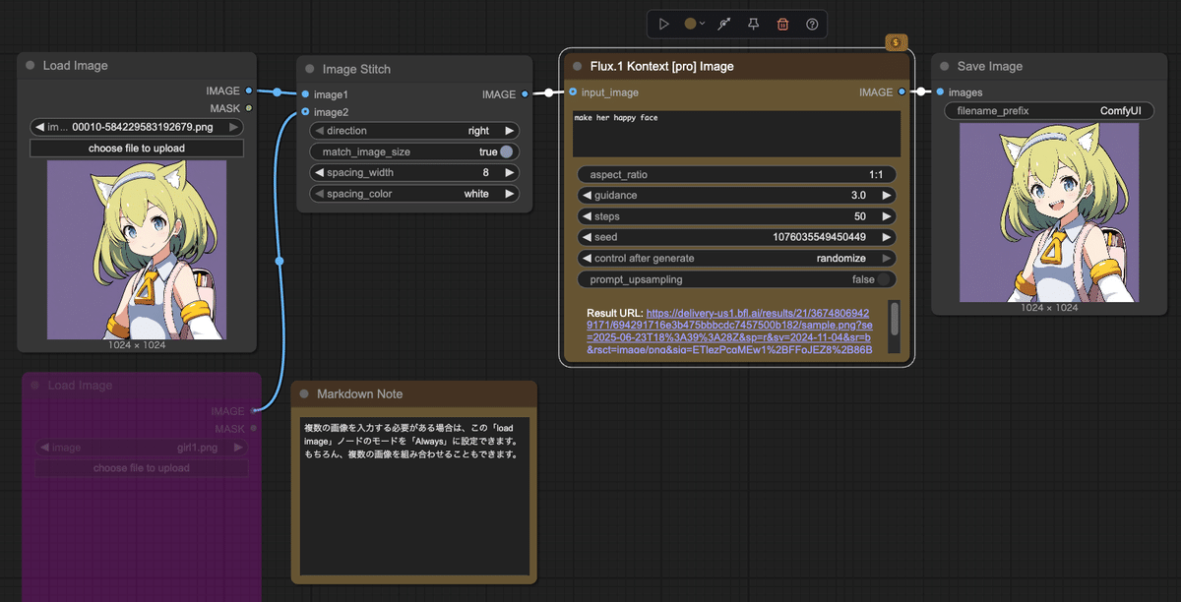The width and height of the screenshot is (1181, 602).
Task: Select next image file in top Load Image
Action: click(234, 127)
